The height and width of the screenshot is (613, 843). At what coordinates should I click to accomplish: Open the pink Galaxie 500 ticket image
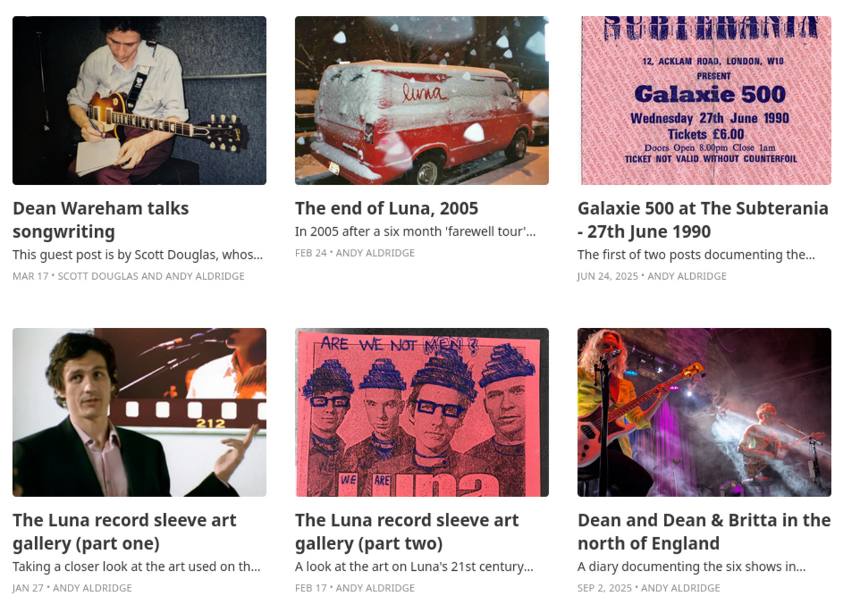pyautogui.click(x=704, y=101)
